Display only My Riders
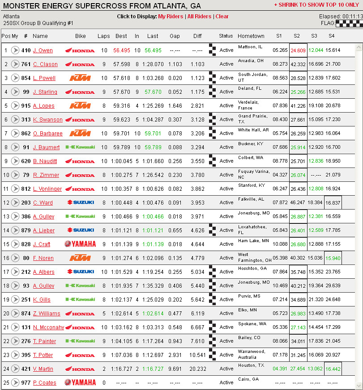 (171, 17)
